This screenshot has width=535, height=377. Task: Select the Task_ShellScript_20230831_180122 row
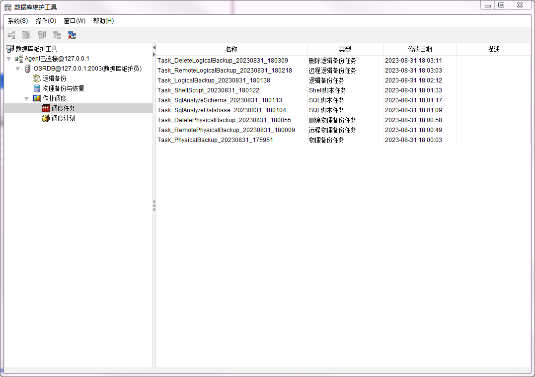pyautogui.click(x=214, y=90)
